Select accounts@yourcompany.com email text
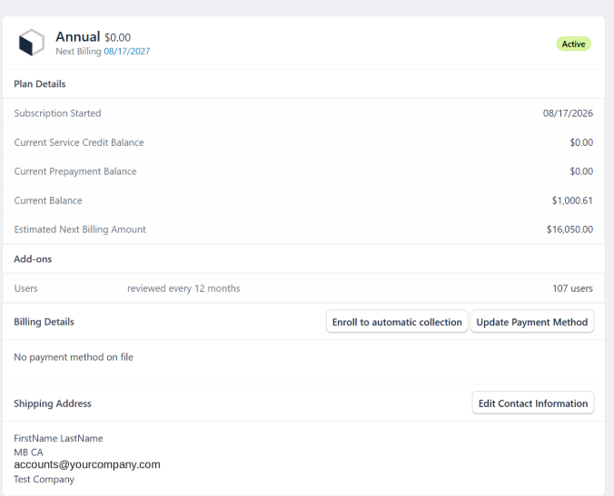 87,465
